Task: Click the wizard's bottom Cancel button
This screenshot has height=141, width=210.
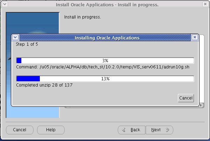Action: (20, 130)
